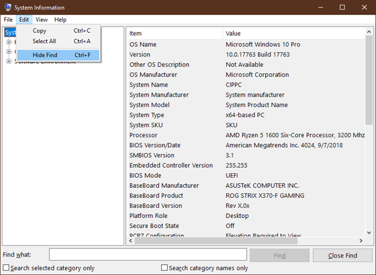Screen dimensions: 376x275
Task: Click the horizontal scrollbar left arrow
Action: point(131,240)
